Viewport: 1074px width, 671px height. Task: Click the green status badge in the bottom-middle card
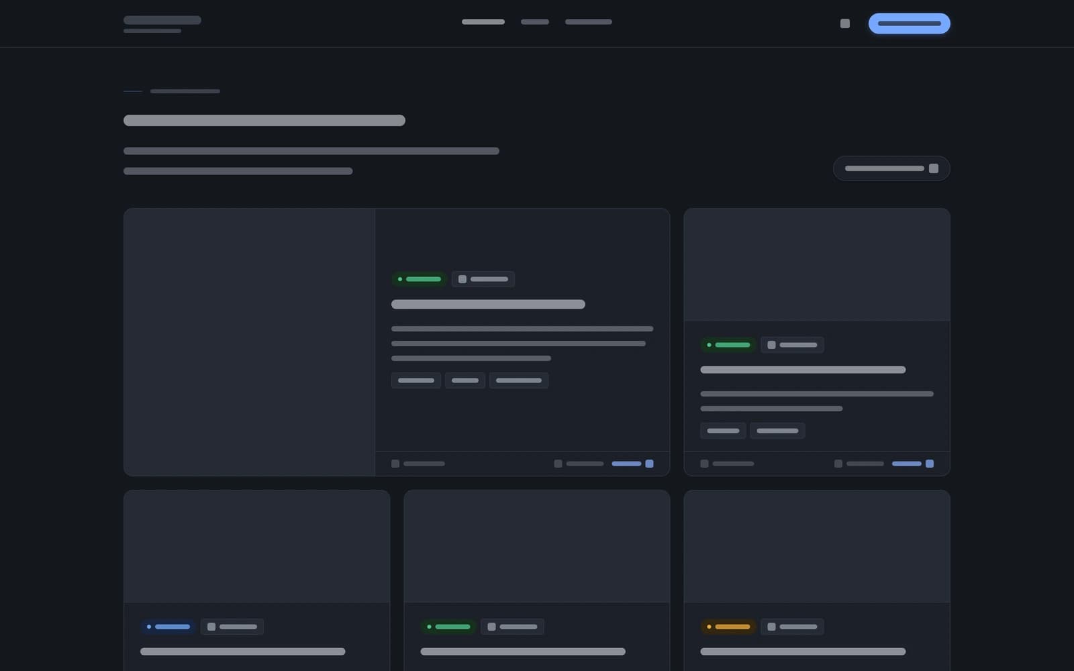[x=448, y=627]
